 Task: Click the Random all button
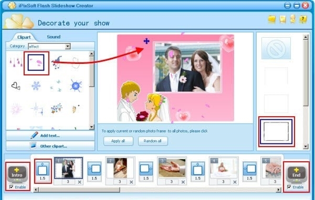click(153, 141)
